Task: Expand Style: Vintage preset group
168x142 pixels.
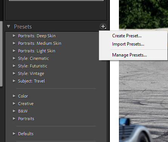Action: click(x=14, y=73)
